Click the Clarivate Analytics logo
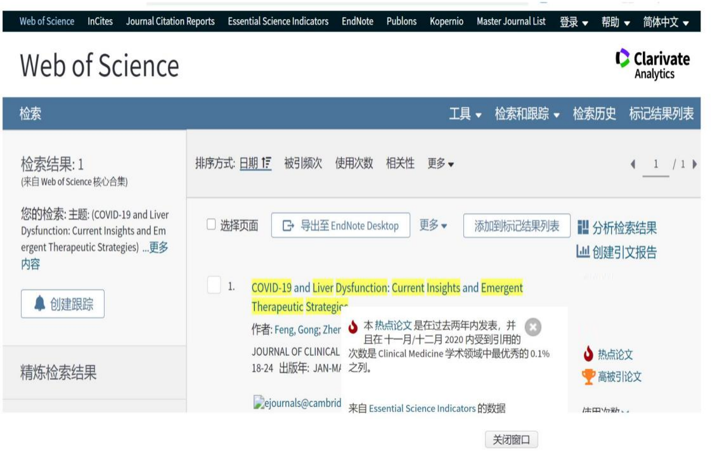Viewport: 717px width, 454px height. pyautogui.click(x=652, y=65)
